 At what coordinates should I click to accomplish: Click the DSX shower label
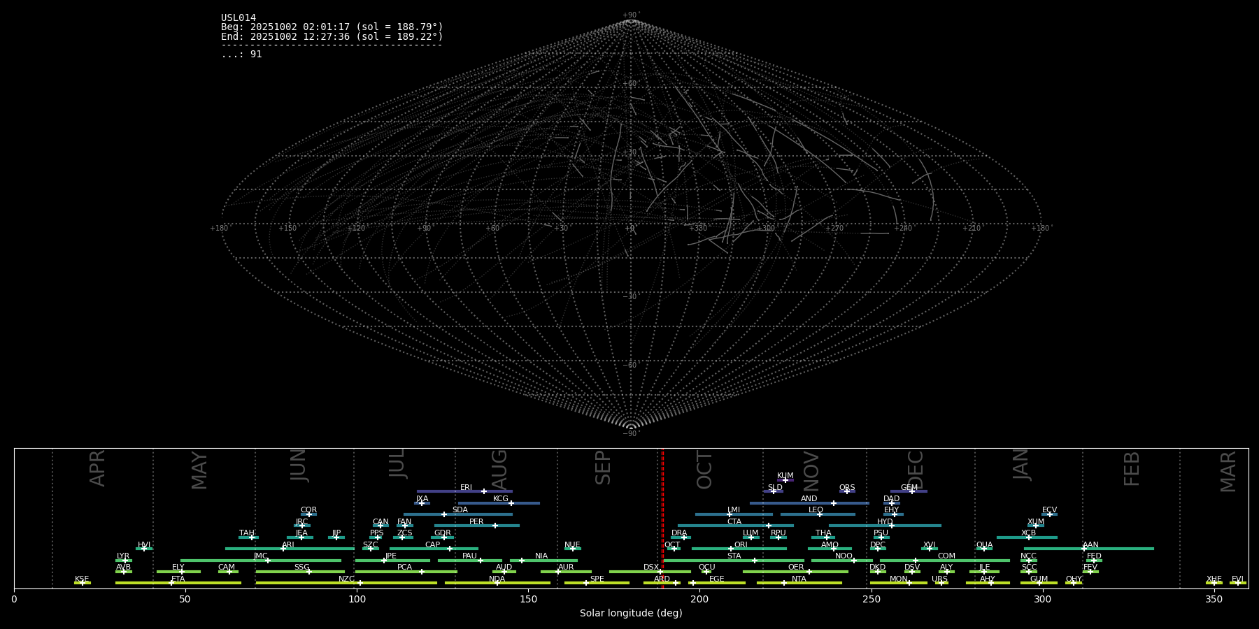pyautogui.click(x=651, y=567)
